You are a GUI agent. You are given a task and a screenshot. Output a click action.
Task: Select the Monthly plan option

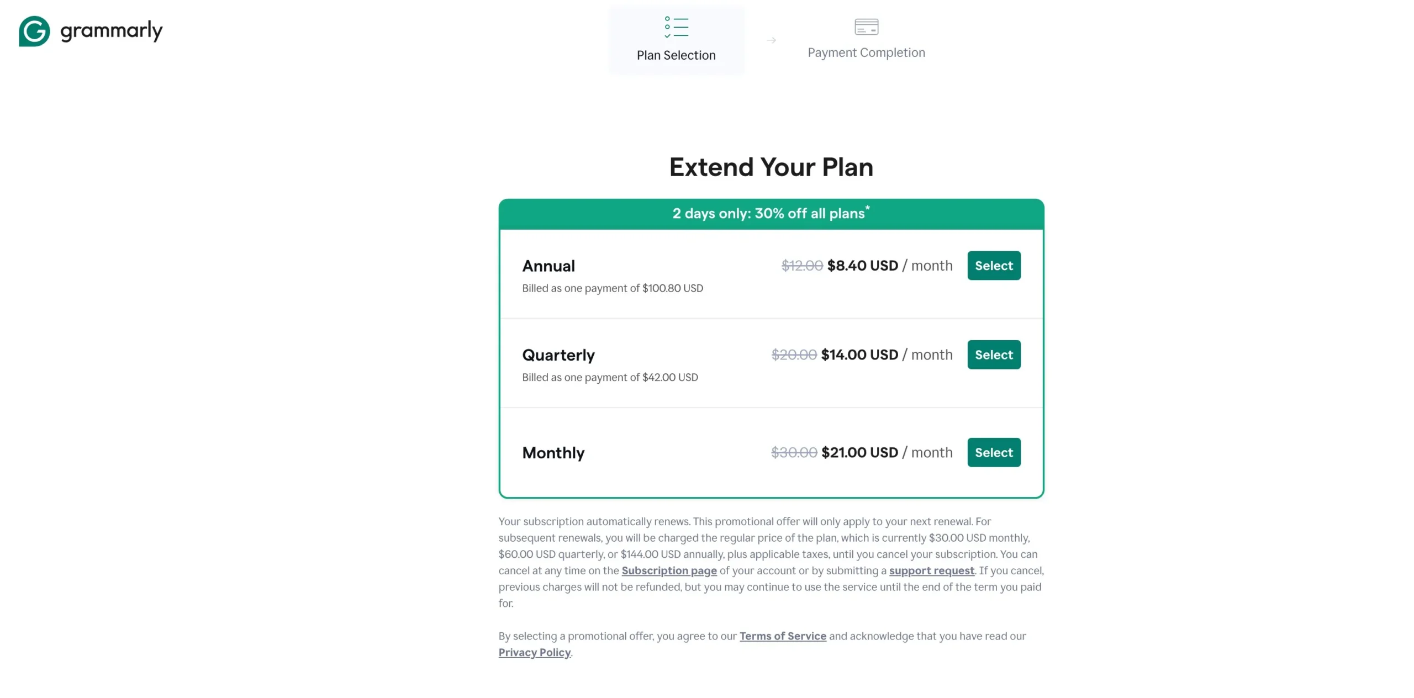(994, 452)
